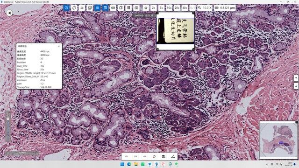Select the 1:1 zoom option
Image resolution: width=299 pixels, height=168 pixels.
pos(192,8)
